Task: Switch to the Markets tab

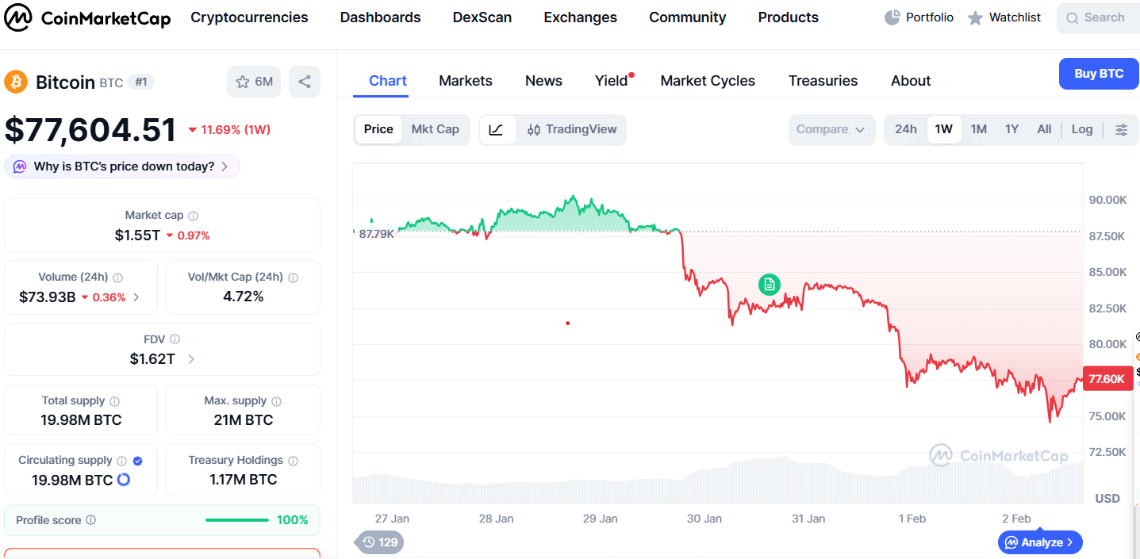Action: 466,80
